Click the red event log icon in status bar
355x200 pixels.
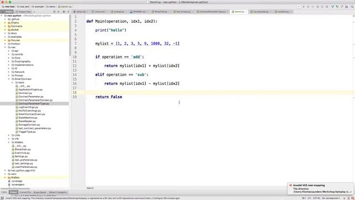click(x=353, y=198)
